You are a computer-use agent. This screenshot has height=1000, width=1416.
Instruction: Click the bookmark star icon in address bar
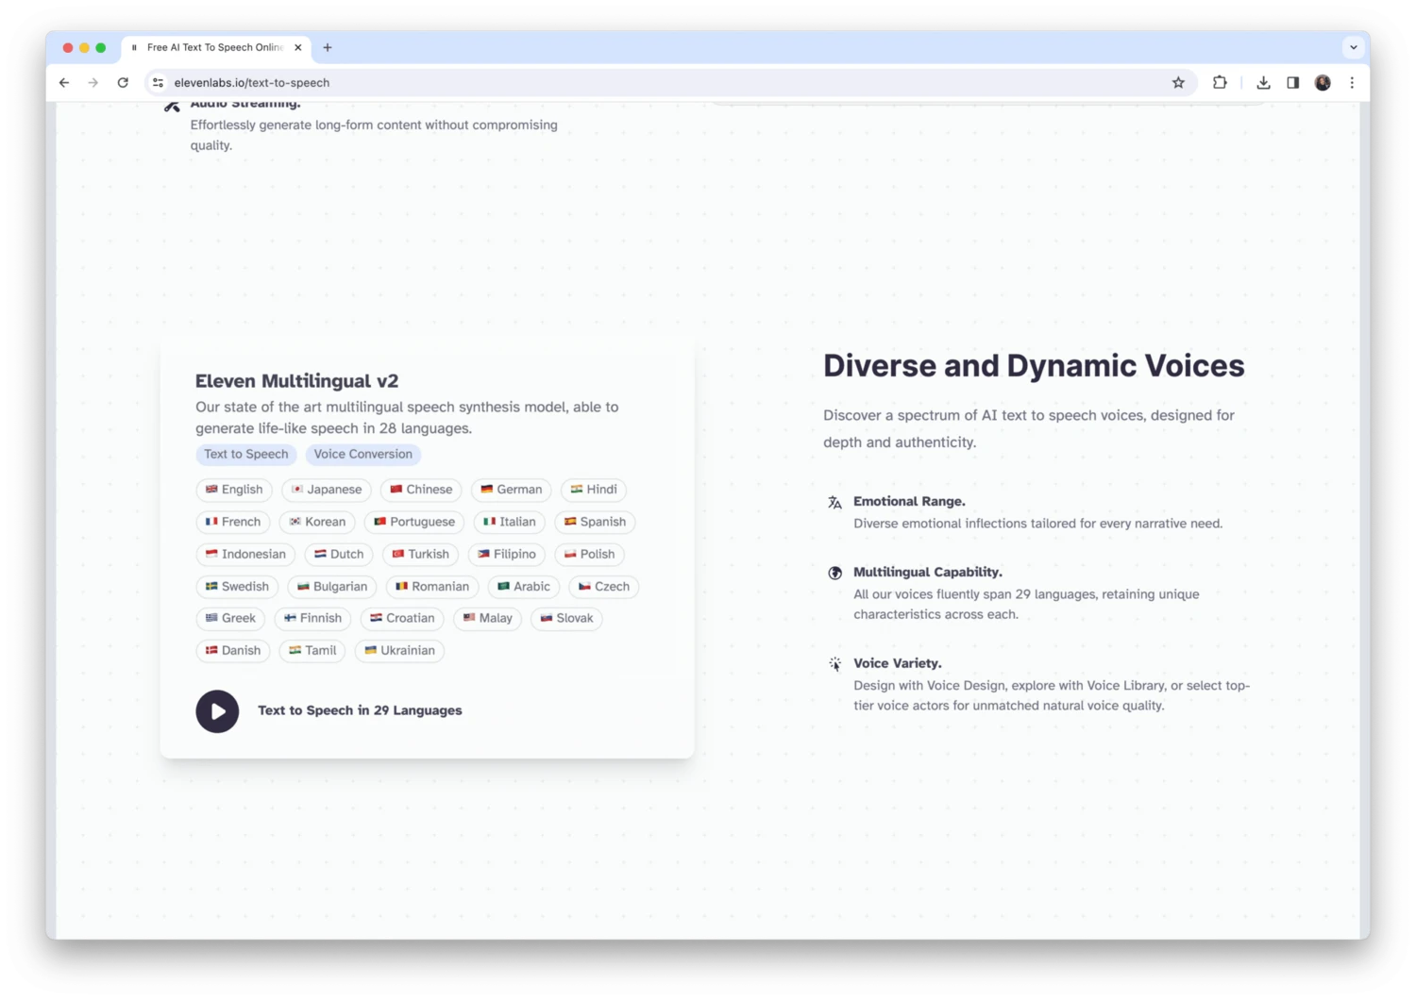coord(1178,83)
